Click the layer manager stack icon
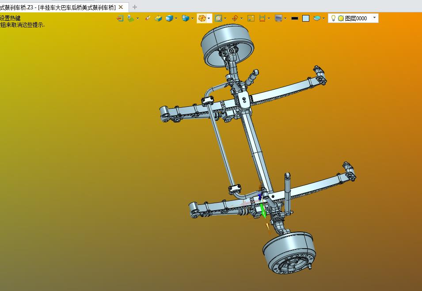 click(x=317, y=18)
